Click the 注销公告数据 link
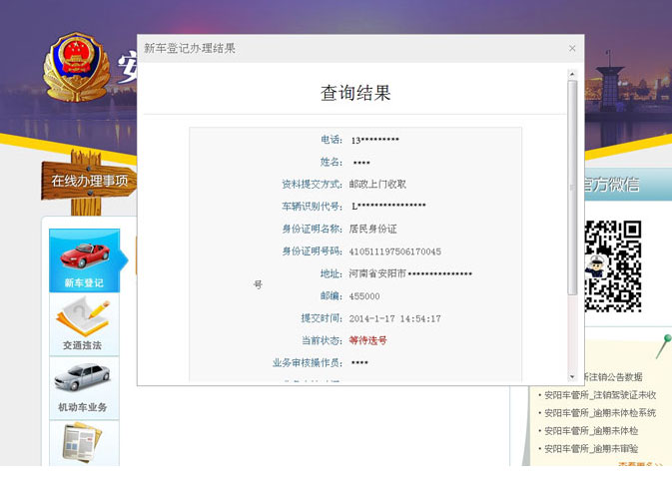This screenshot has height=495, width=672. coord(614,377)
